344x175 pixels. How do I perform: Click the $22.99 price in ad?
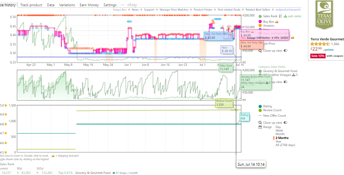pos(316,49)
